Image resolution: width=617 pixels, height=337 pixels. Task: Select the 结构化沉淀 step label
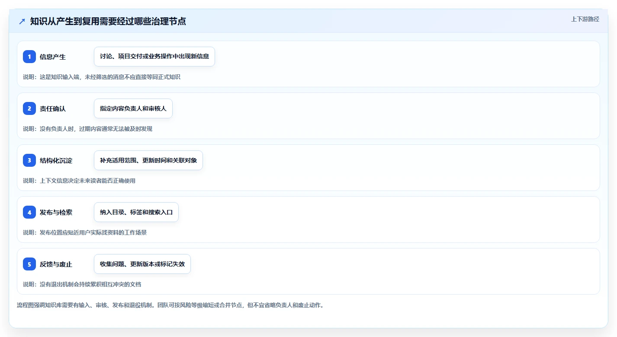click(x=56, y=160)
